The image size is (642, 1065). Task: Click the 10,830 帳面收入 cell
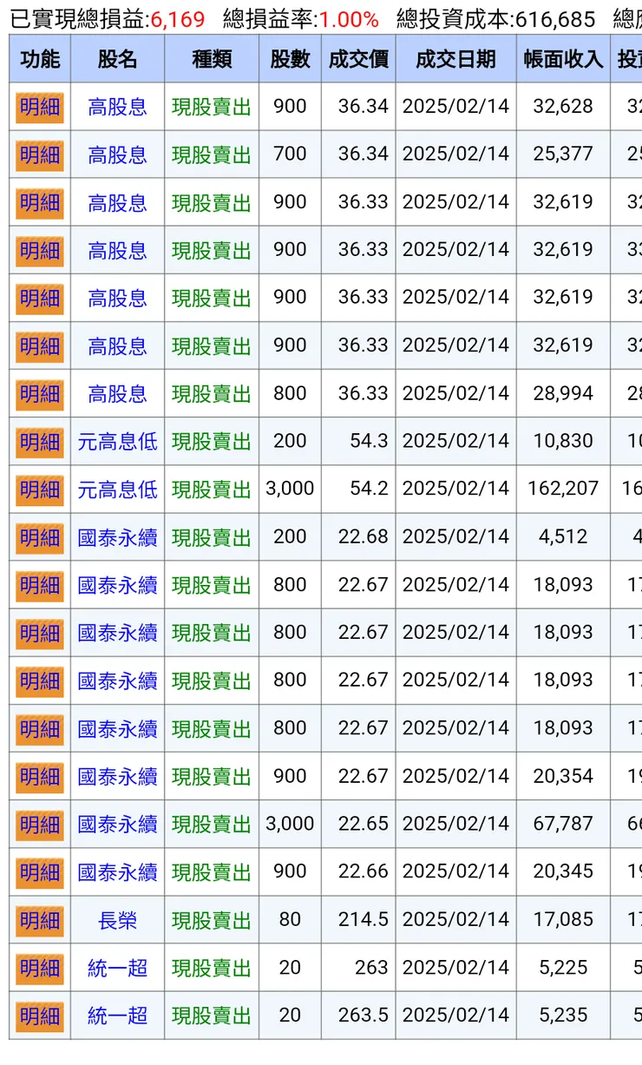(x=563, y=441)
